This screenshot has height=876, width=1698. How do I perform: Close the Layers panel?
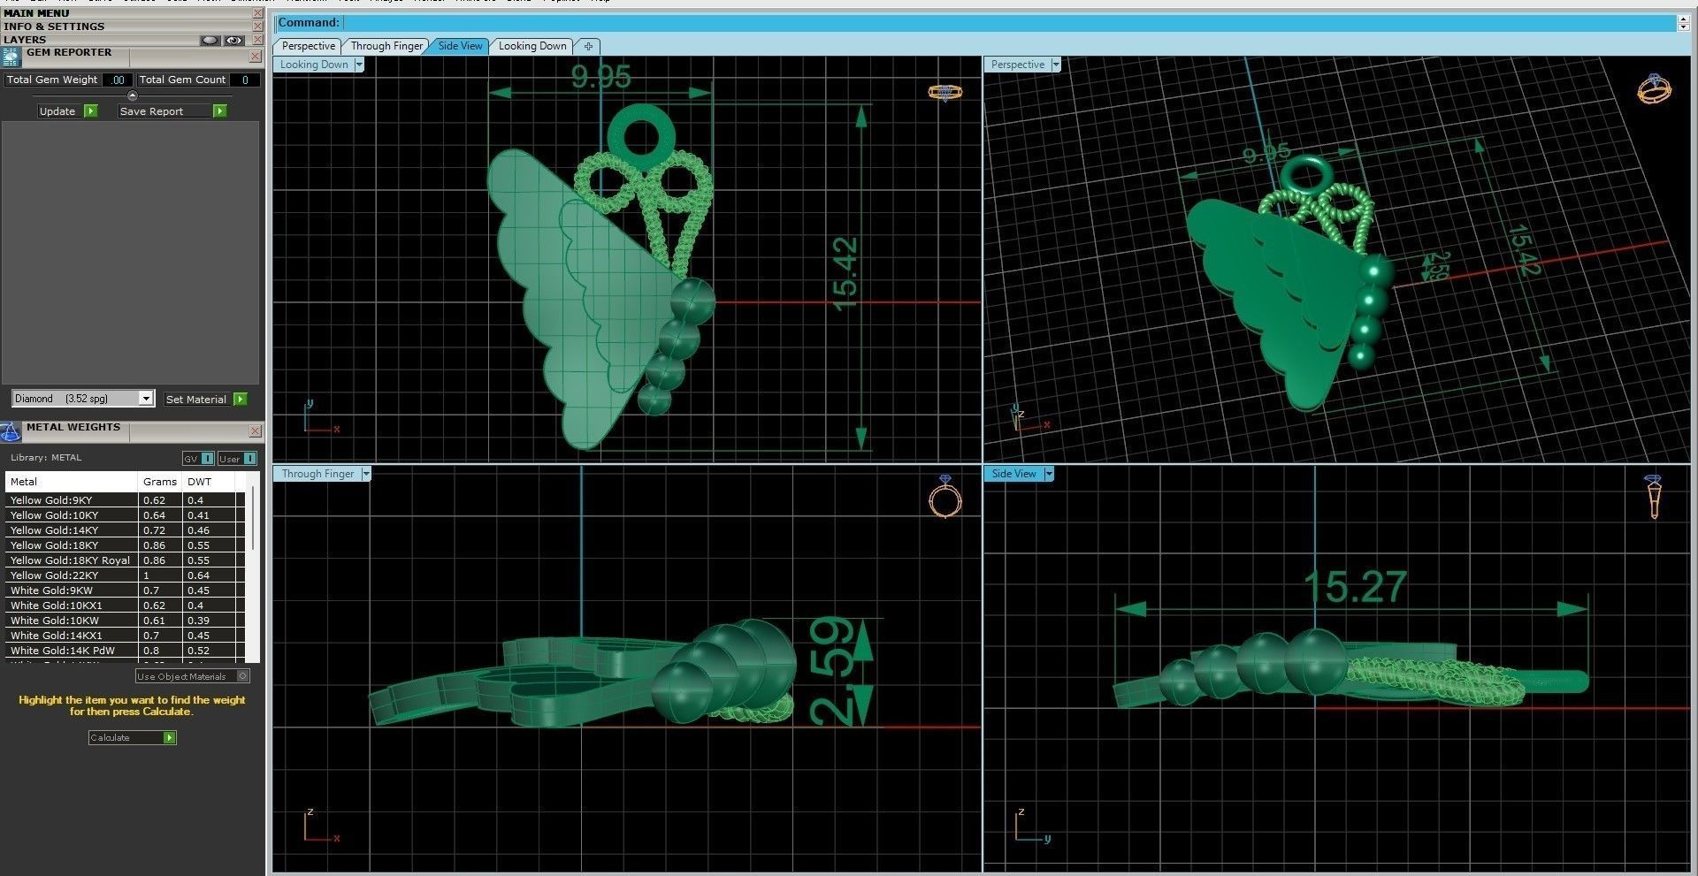[257, 40]
